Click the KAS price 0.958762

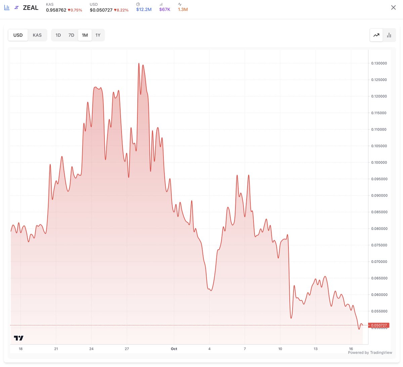[56, 10]
